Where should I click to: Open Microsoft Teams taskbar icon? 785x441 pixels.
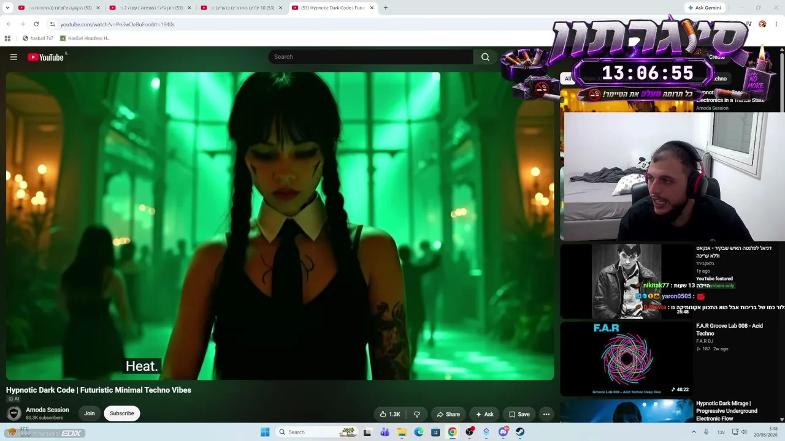(385, 432)
